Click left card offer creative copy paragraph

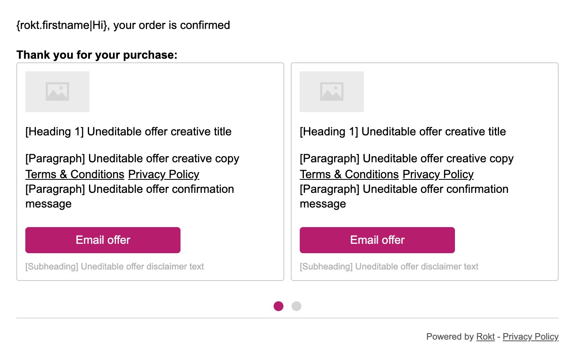[132, 159]
